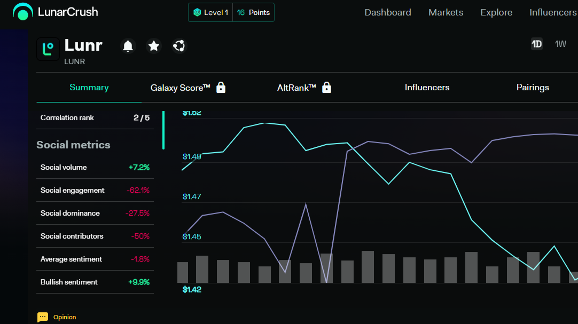Click the -62.1% engagement value

(x=138, y=191)
